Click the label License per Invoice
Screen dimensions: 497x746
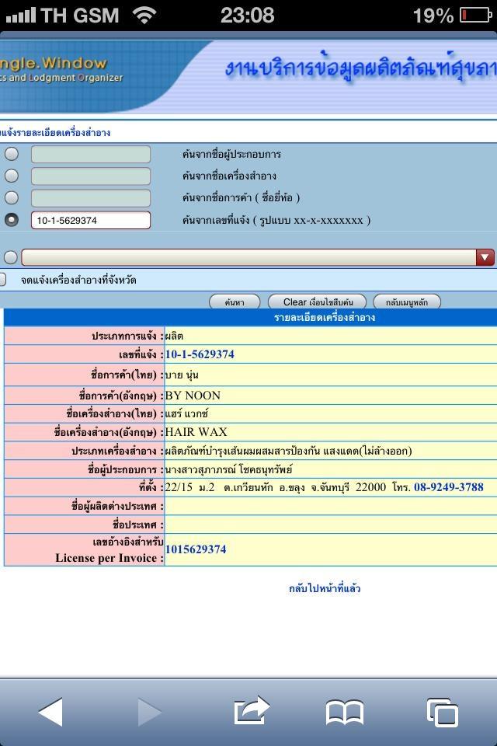109,558
